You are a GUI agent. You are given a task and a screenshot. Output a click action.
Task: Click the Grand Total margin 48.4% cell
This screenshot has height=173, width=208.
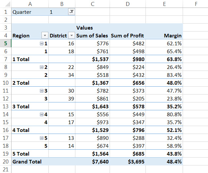pyautogui.click(x=173, y=162)
